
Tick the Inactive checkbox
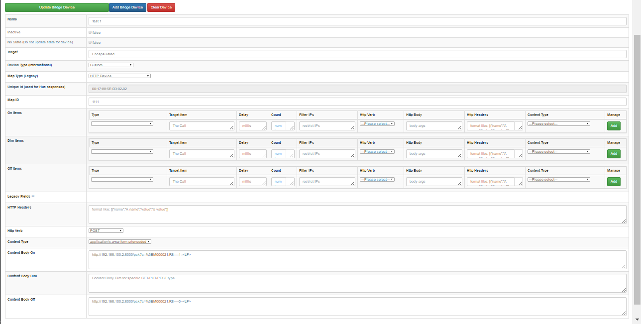(90, 32)
